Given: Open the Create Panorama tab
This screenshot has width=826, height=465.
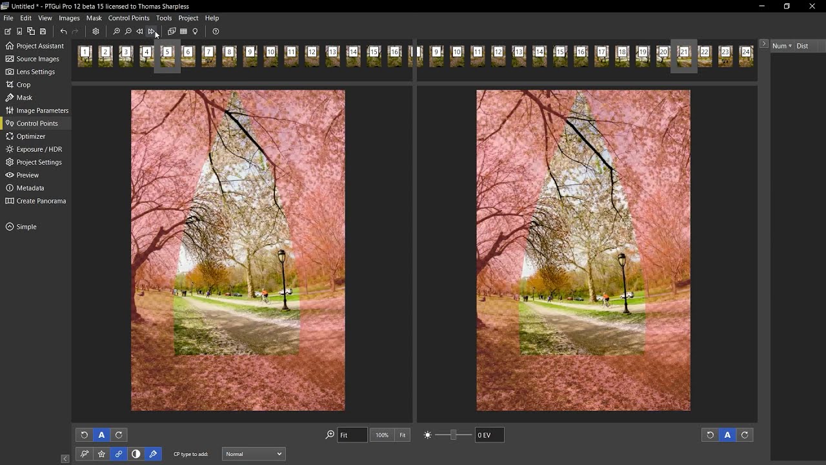Looking at the screenshot, I should pyautogui.click(x=35, y=201).
